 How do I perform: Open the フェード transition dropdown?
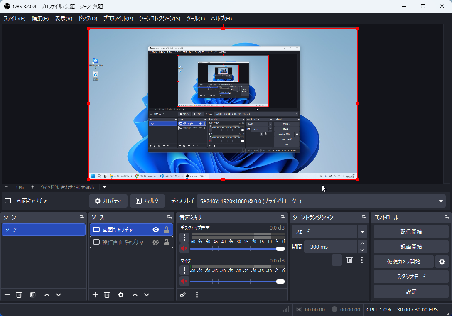tap(363, 232)
